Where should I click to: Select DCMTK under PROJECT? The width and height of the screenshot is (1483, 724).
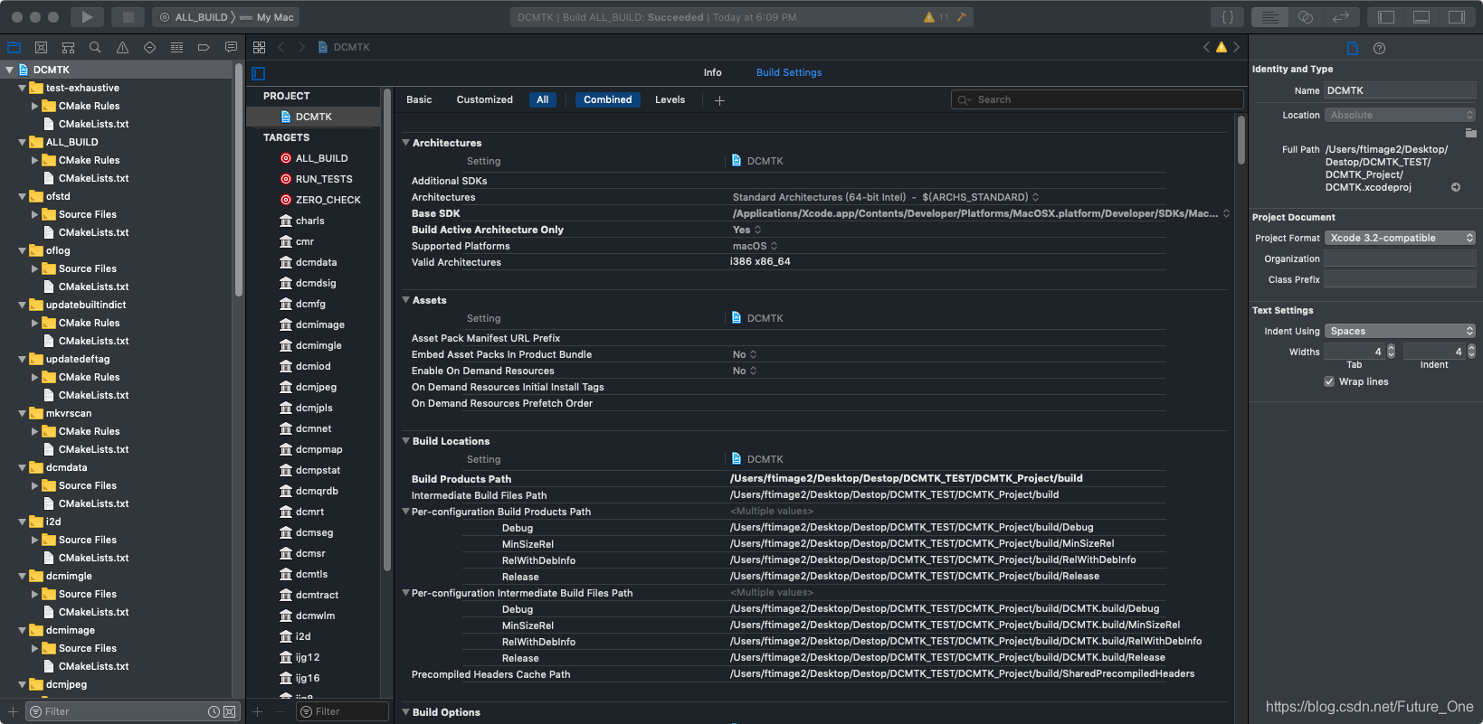point(313,117)
